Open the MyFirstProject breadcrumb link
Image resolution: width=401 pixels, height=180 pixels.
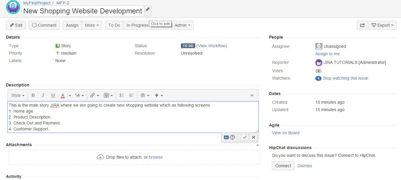pyautogui.click(x=36, y=3)
